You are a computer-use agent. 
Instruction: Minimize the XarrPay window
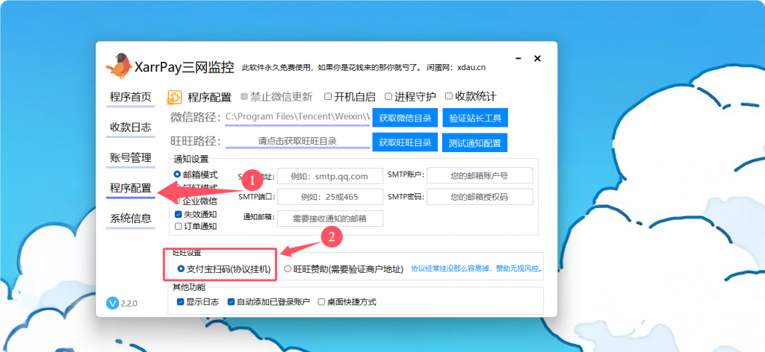click(519, 58)
